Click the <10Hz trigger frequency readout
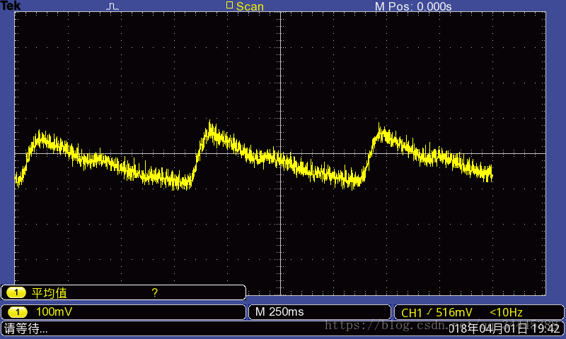Image resolution: width=566 pixels, height=339 pixels. pyautogui.click(x=506, y=312)
